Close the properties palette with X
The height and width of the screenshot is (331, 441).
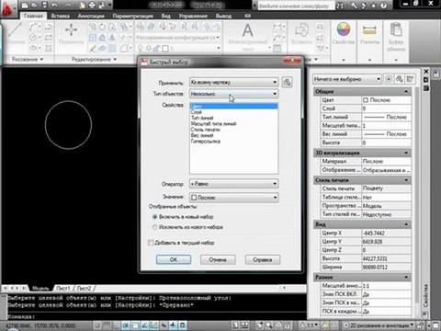(426, 72)
